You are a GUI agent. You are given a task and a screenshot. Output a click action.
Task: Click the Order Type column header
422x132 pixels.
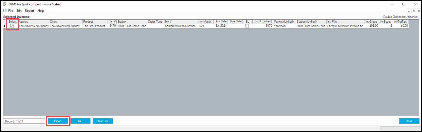click(x=155, y=22)
